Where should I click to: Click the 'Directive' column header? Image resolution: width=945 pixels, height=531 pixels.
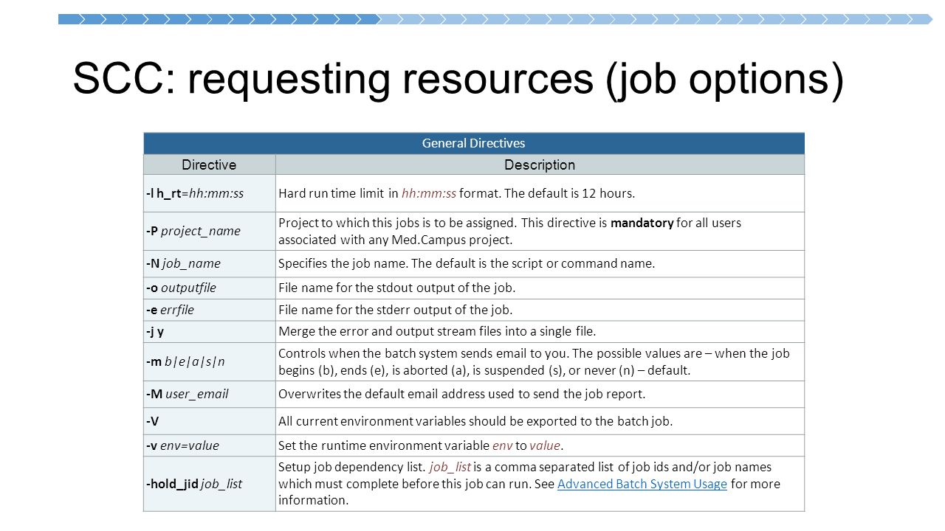pyautogui.click(x=209, y=165)
